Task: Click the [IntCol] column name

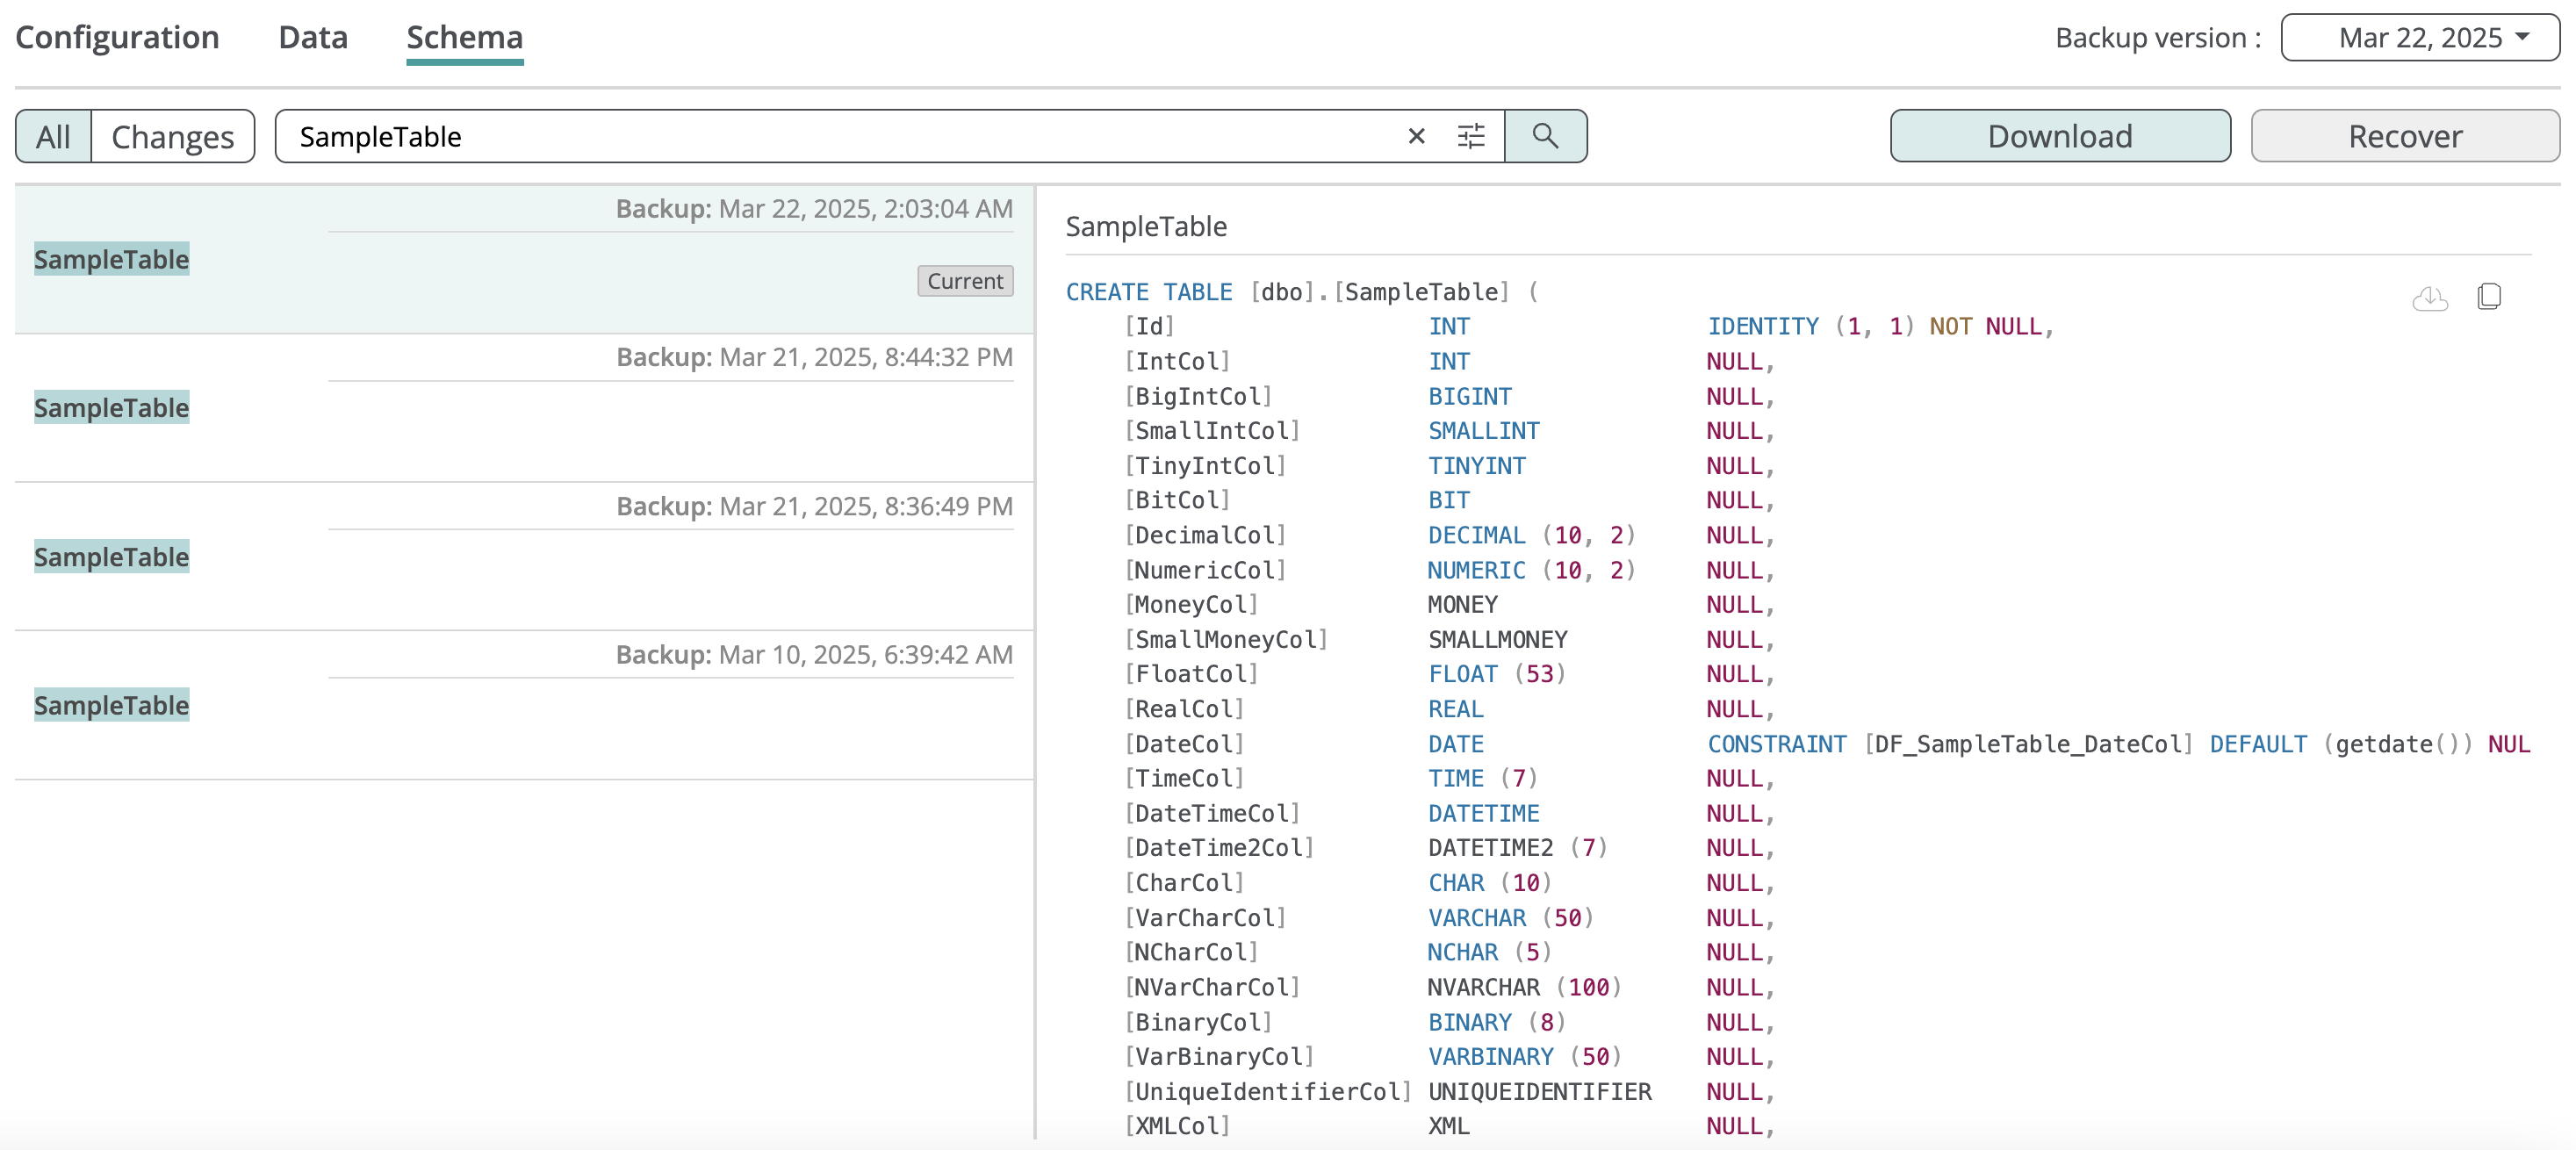Action: [x=1177, y=361]
